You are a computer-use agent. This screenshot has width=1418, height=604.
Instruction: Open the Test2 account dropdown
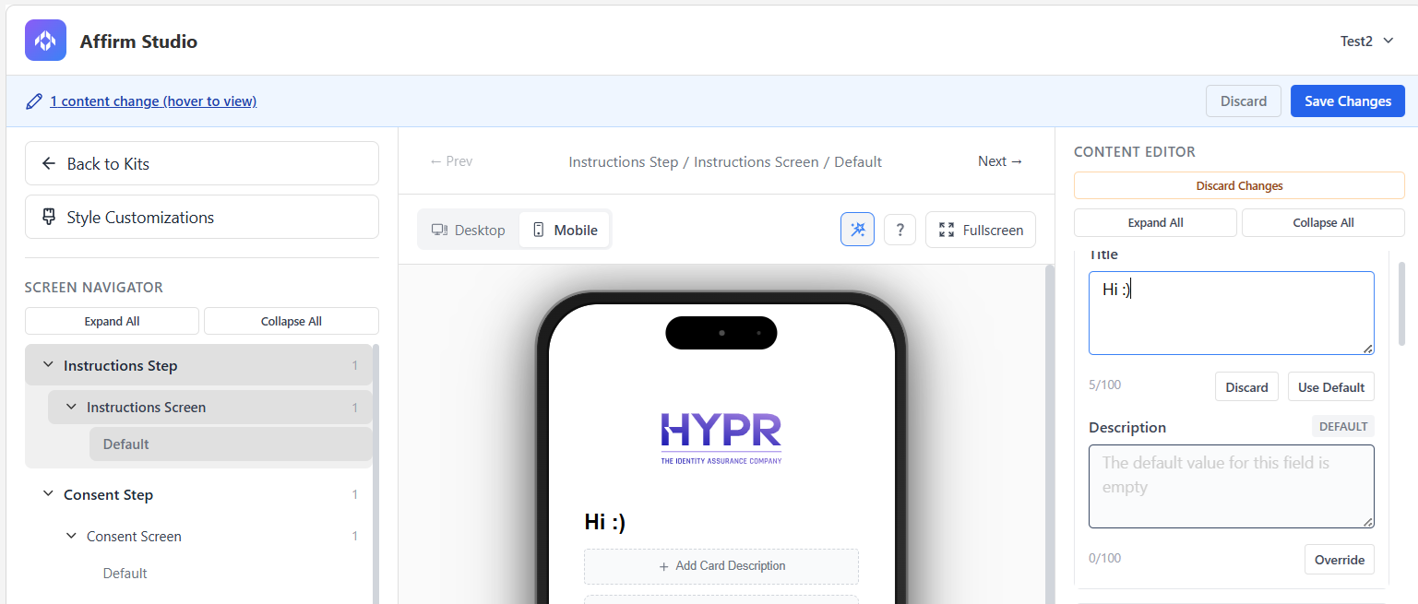(x=1366, y=41)
